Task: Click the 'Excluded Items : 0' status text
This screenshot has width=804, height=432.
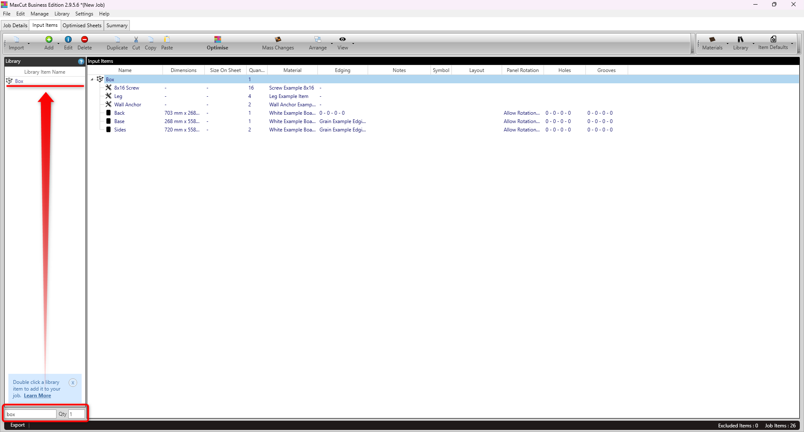Action: coord(738,426)
